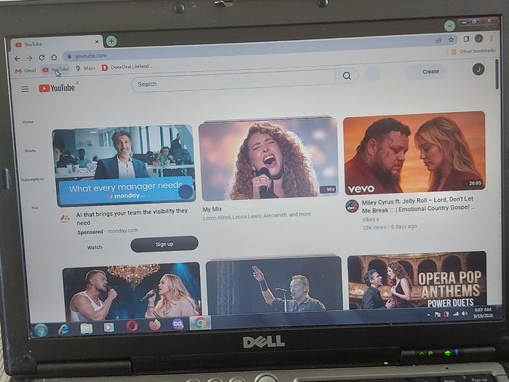Open the Create button

[425, 72]
